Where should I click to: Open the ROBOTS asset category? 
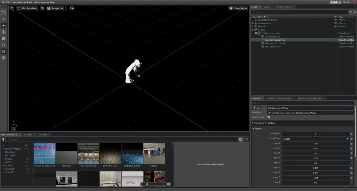[x=9, y=165]
